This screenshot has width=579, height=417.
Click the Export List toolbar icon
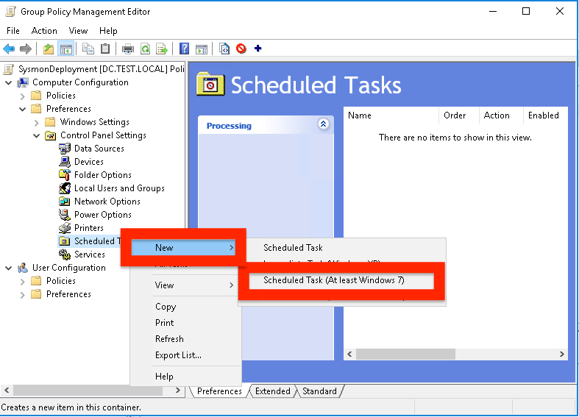162,49
